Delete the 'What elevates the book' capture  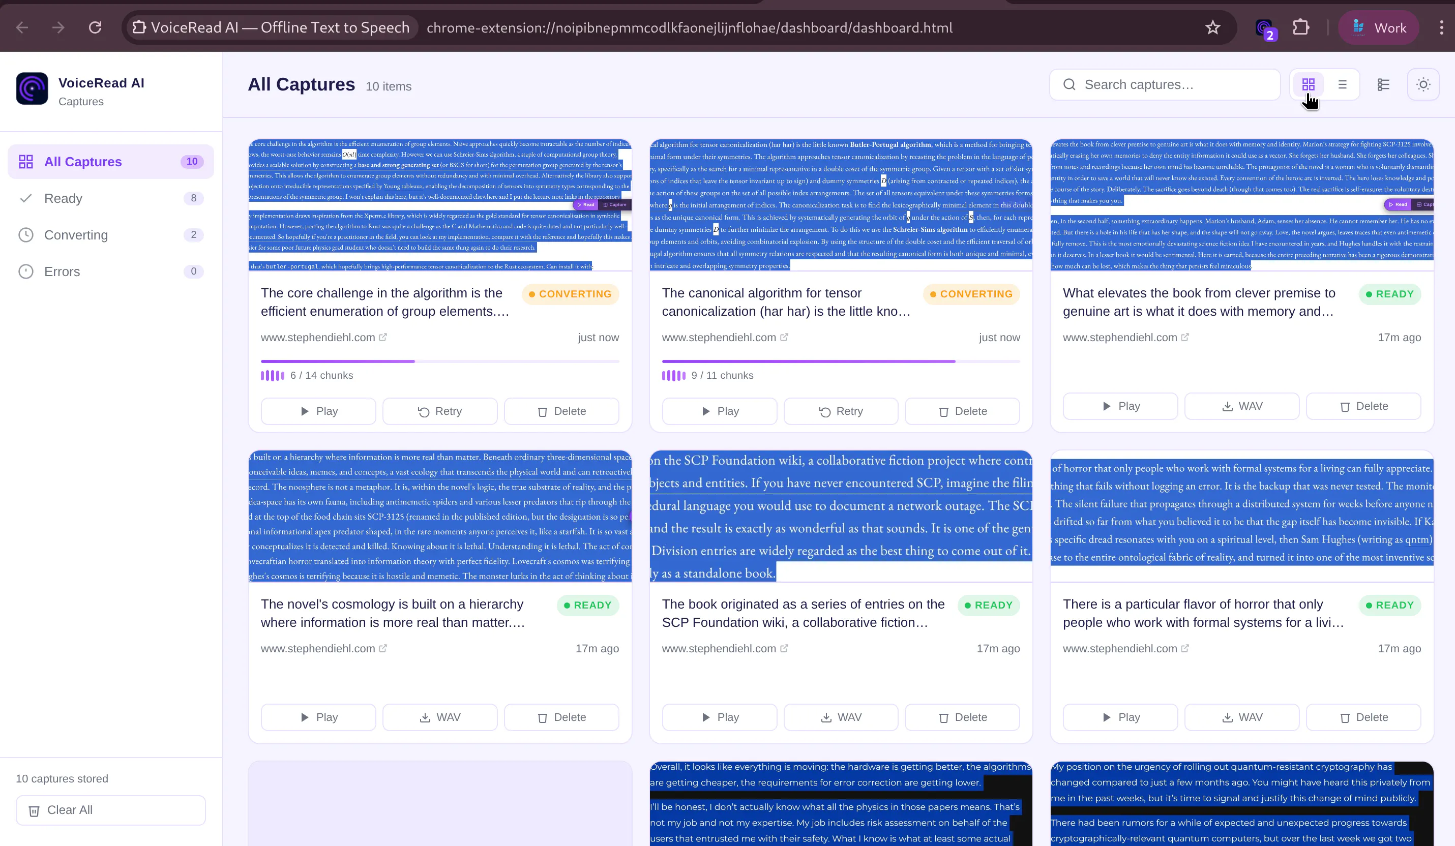pos(1364,406)
